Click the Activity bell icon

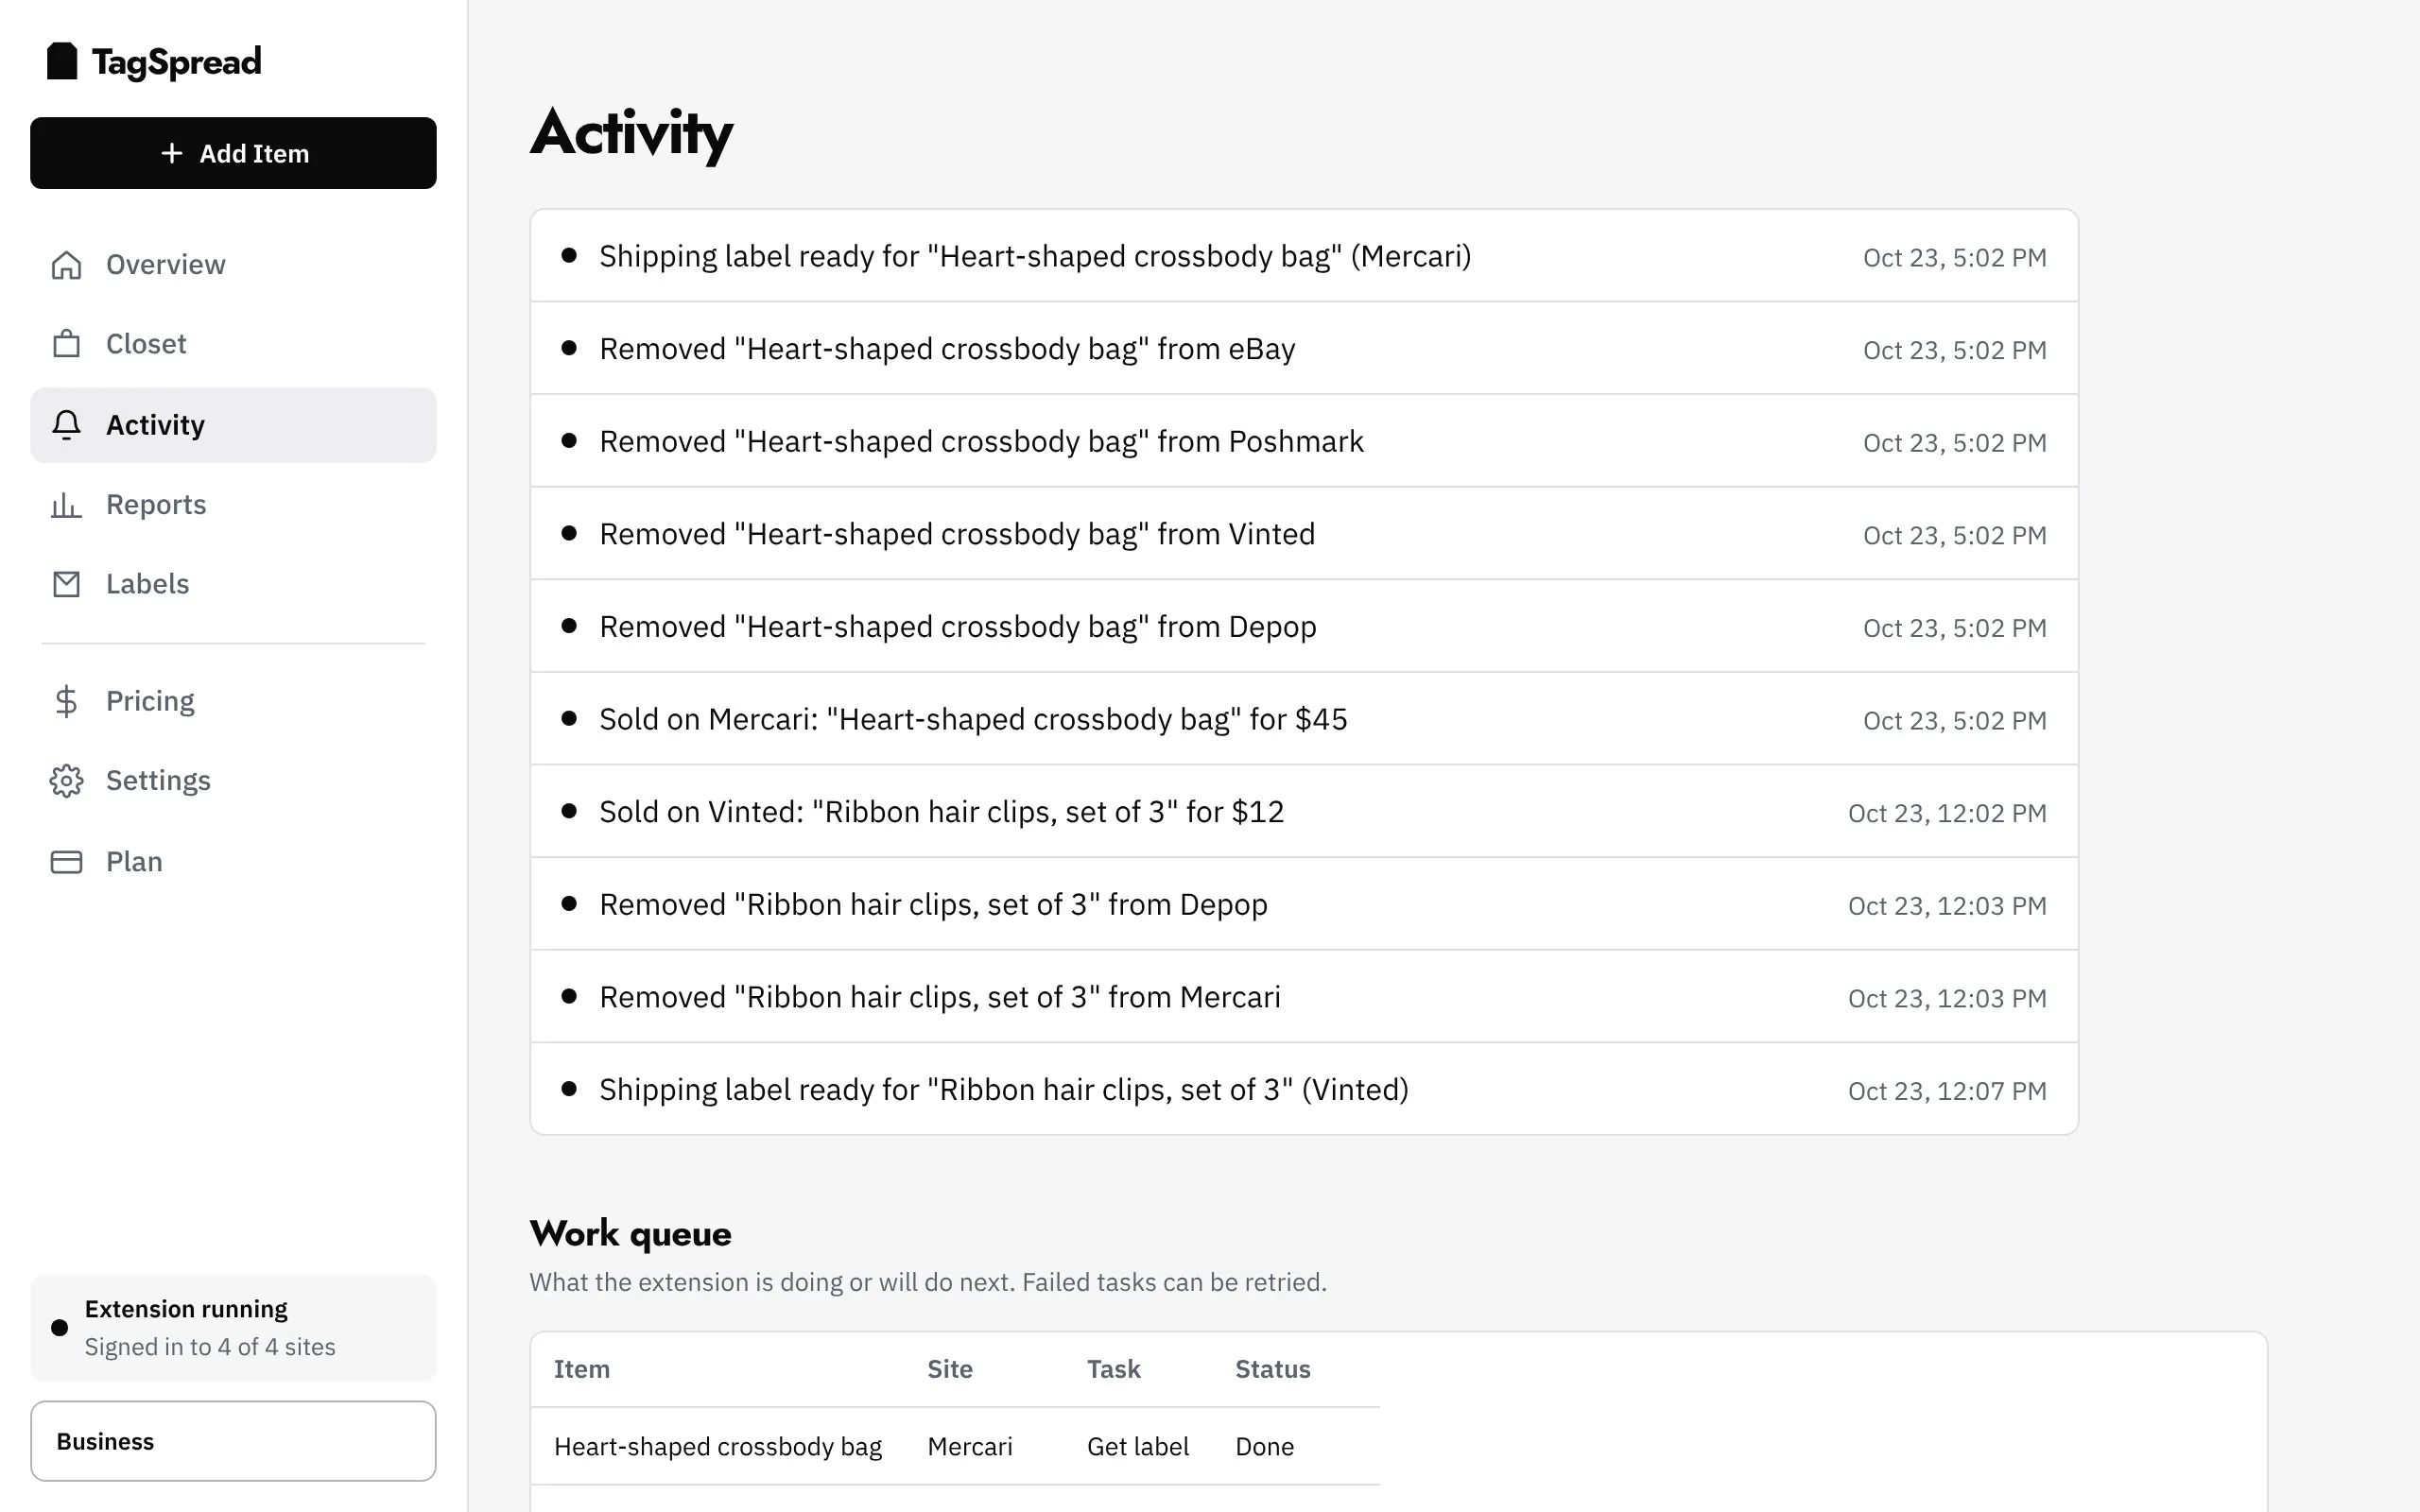(x=66, y=425)
